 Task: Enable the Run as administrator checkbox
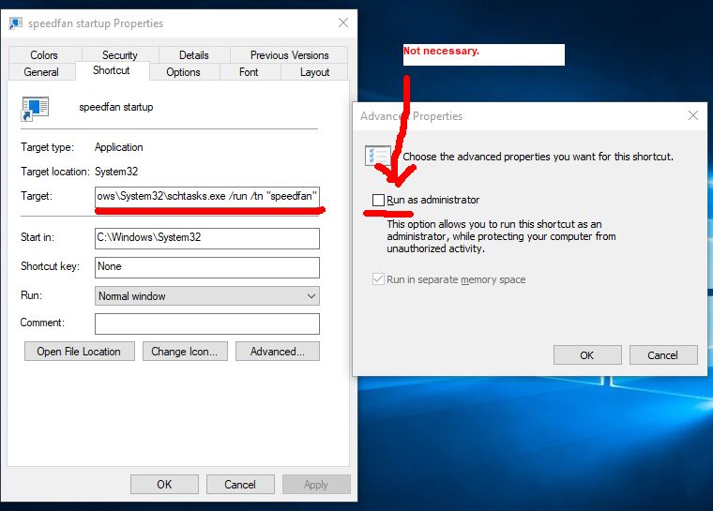(378, 200)
